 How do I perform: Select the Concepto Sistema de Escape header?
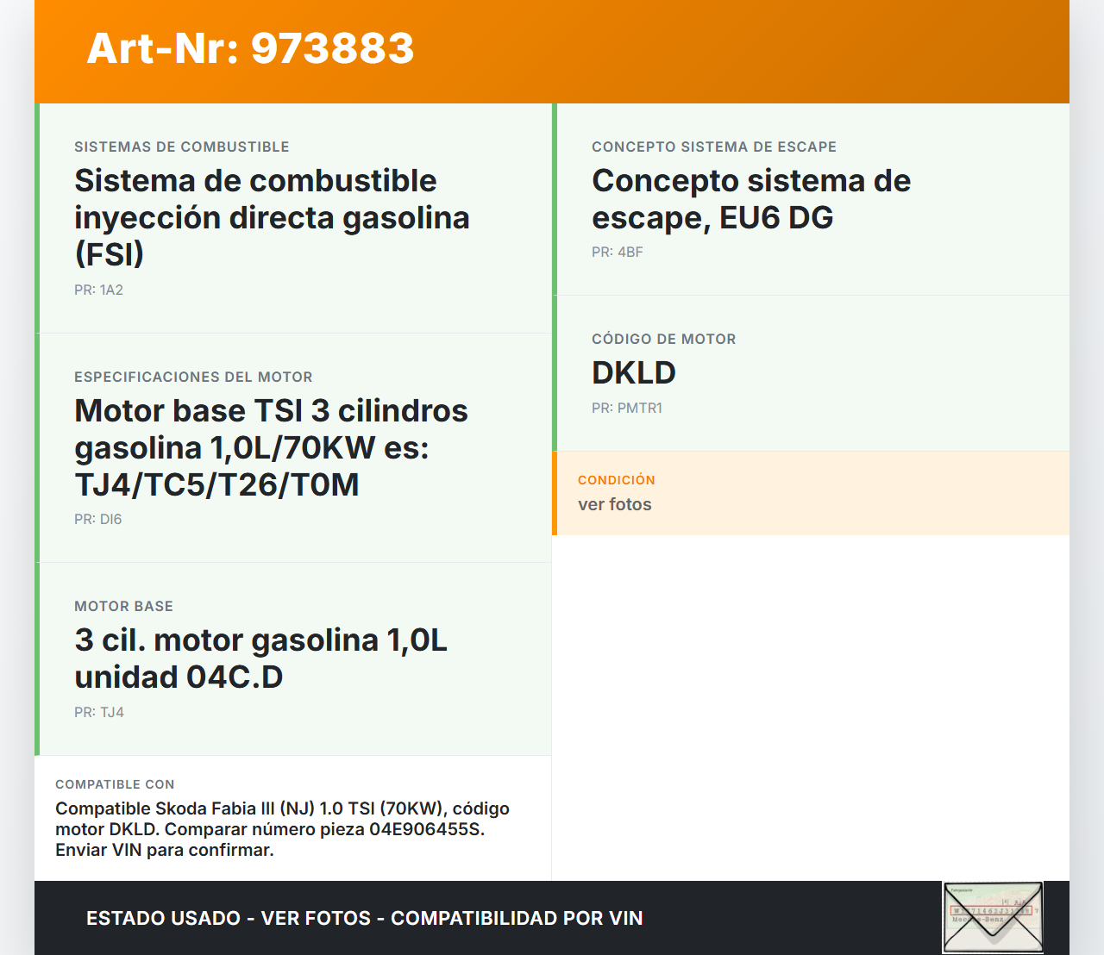[x=713, y=147]
